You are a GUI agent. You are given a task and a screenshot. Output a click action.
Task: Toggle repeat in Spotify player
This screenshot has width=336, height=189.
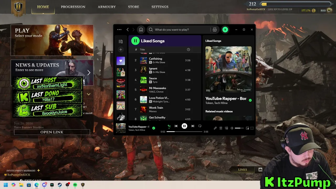[x=200, y=126]
